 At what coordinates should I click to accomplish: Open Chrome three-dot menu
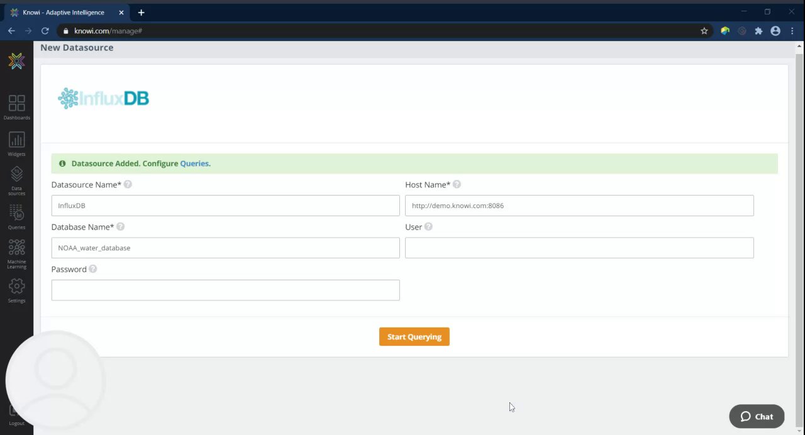(792, 31)
